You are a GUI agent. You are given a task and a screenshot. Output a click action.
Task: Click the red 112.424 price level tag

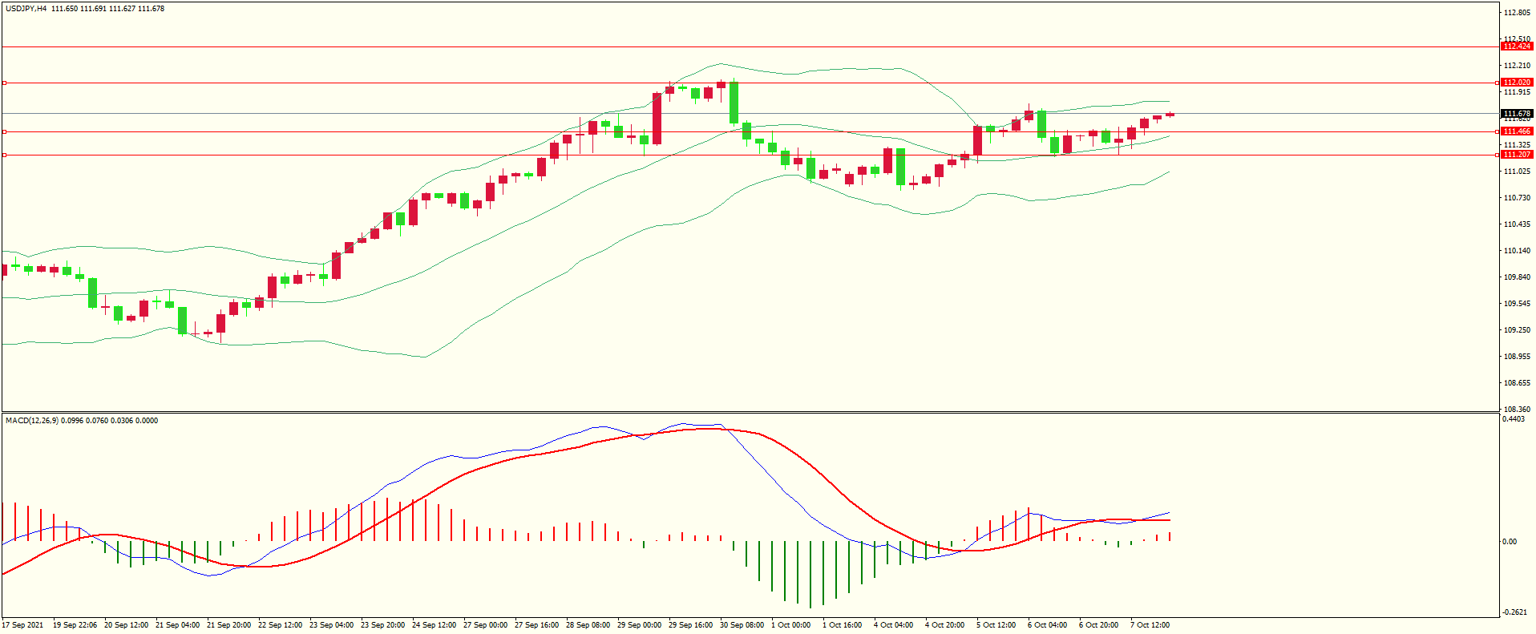pos(1516,46)
